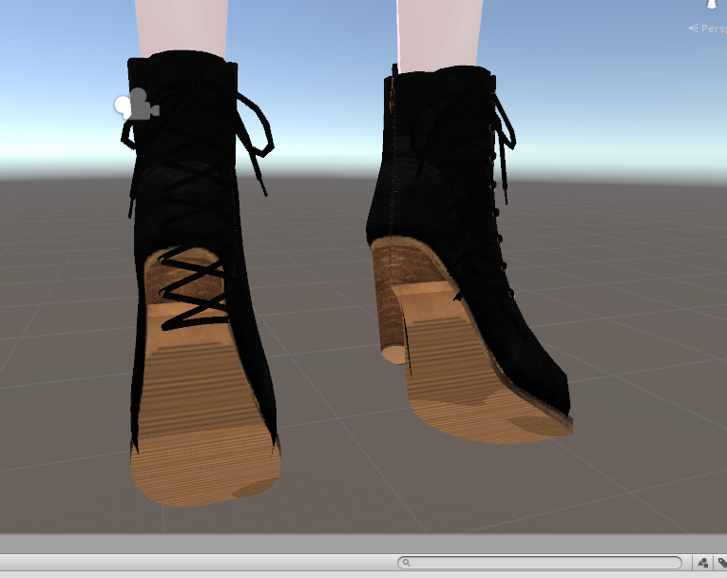Select the left leg of the avatar

[x=182, y=26]
